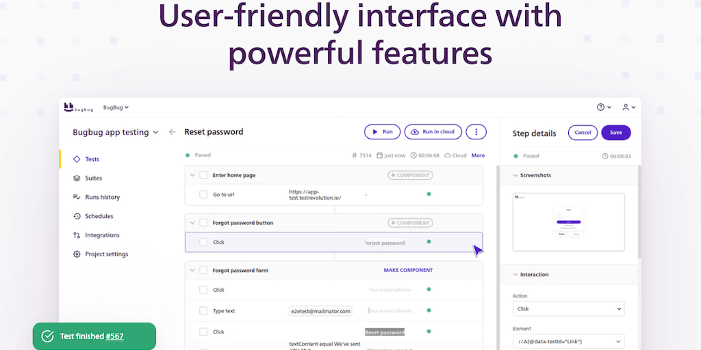The height and width of the screenshot is (350, 701).
Task: Tick the Go to url step checkbox
Action: click(203, 195)
